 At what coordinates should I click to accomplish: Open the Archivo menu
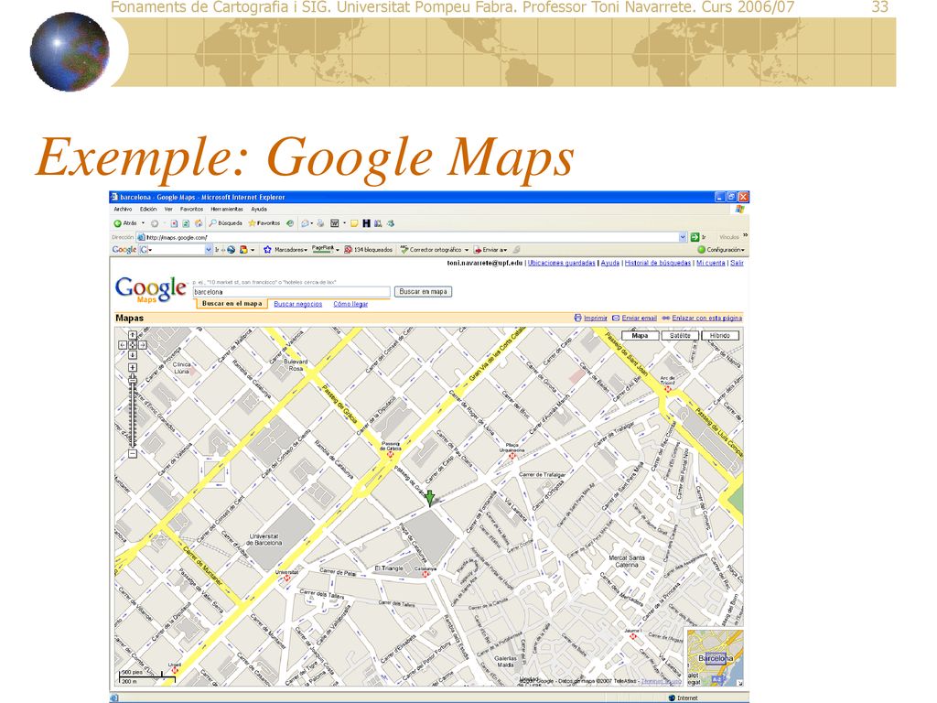tap(124, 210)
